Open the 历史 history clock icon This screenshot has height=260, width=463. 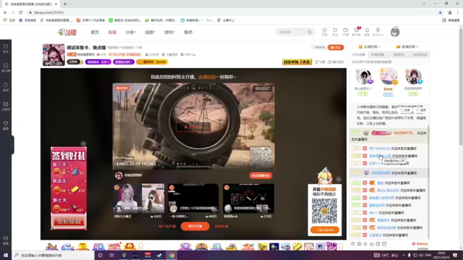[x=324, y=32]
